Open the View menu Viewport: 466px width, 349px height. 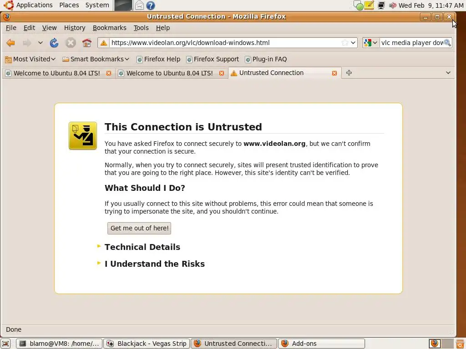point(49,28)
